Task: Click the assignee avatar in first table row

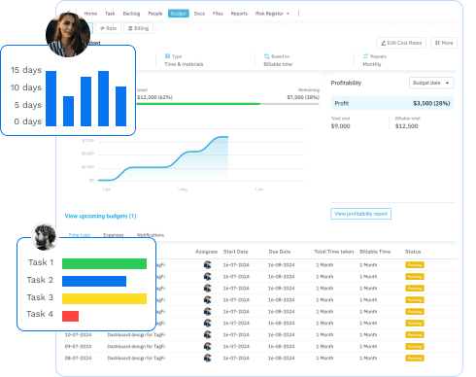Action: [x=208, y=265]
